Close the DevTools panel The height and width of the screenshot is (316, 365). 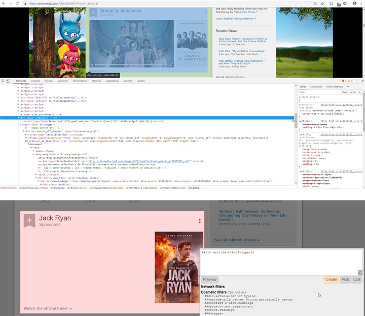click(x=362, y=81)
